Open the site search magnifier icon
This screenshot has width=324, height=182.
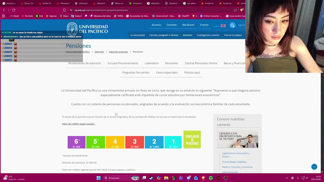click(x=232, y=25)
